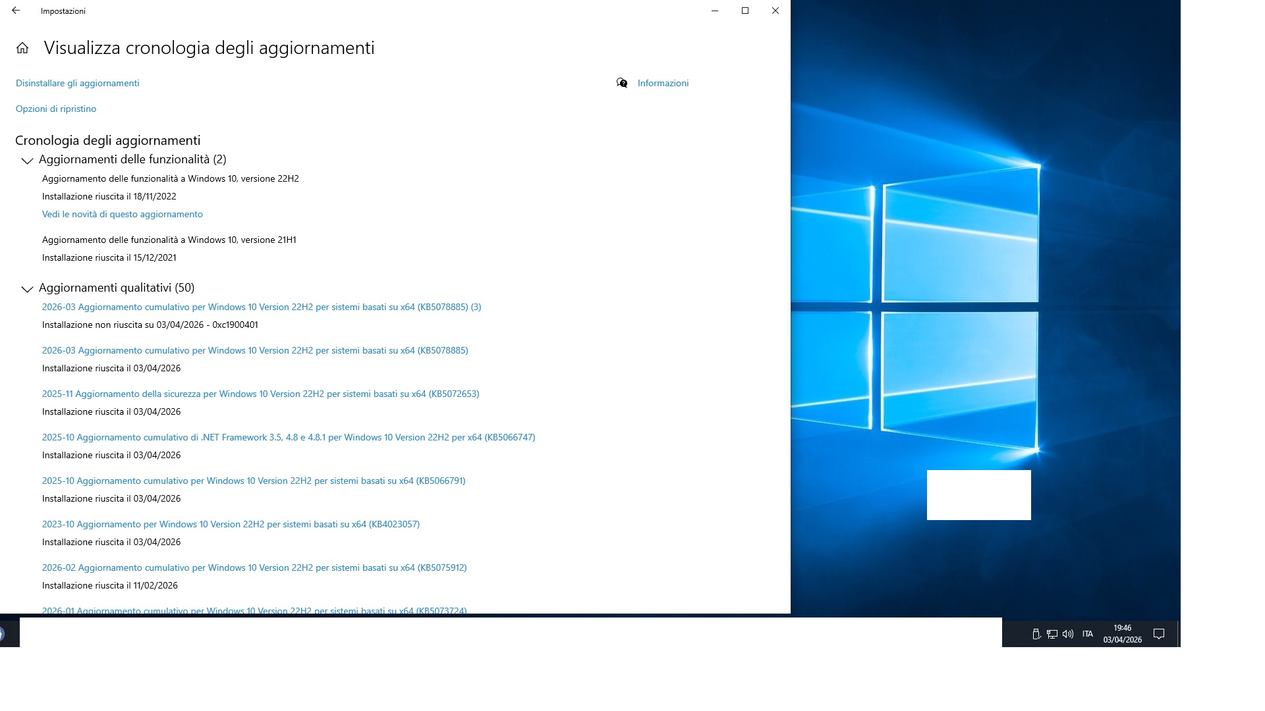Open failed KB5078885 (3) update link

point(262,307)
